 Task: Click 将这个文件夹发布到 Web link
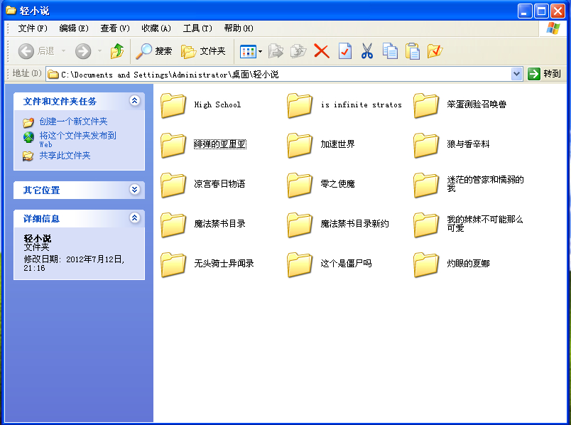tap(77, 139)
